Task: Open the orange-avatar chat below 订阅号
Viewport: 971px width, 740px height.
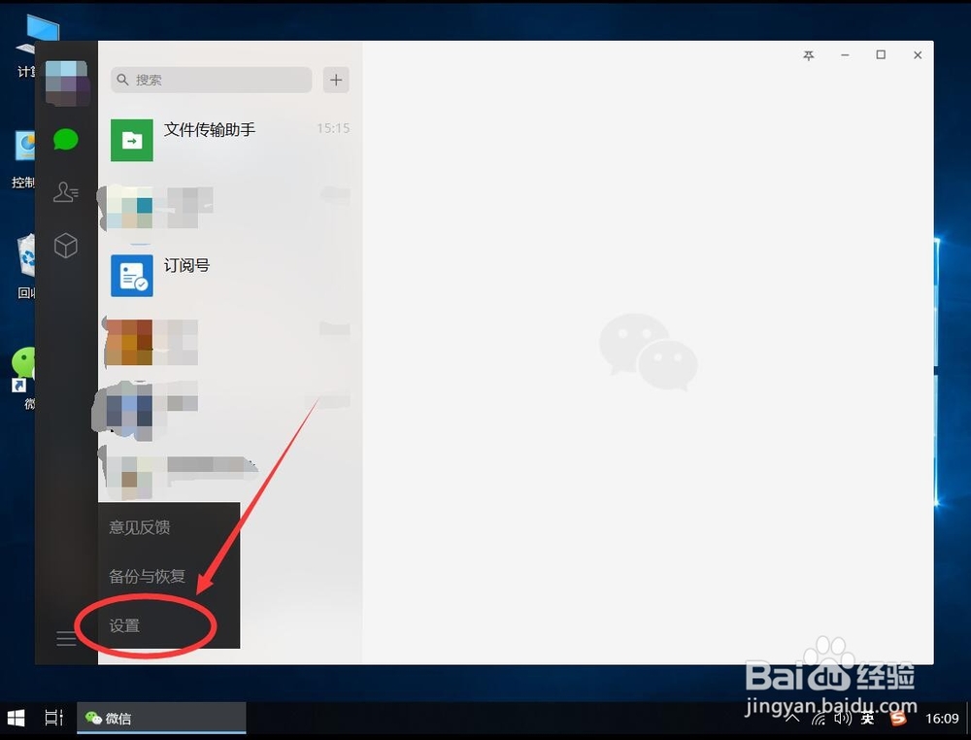Action: click(x=230, y=343)
